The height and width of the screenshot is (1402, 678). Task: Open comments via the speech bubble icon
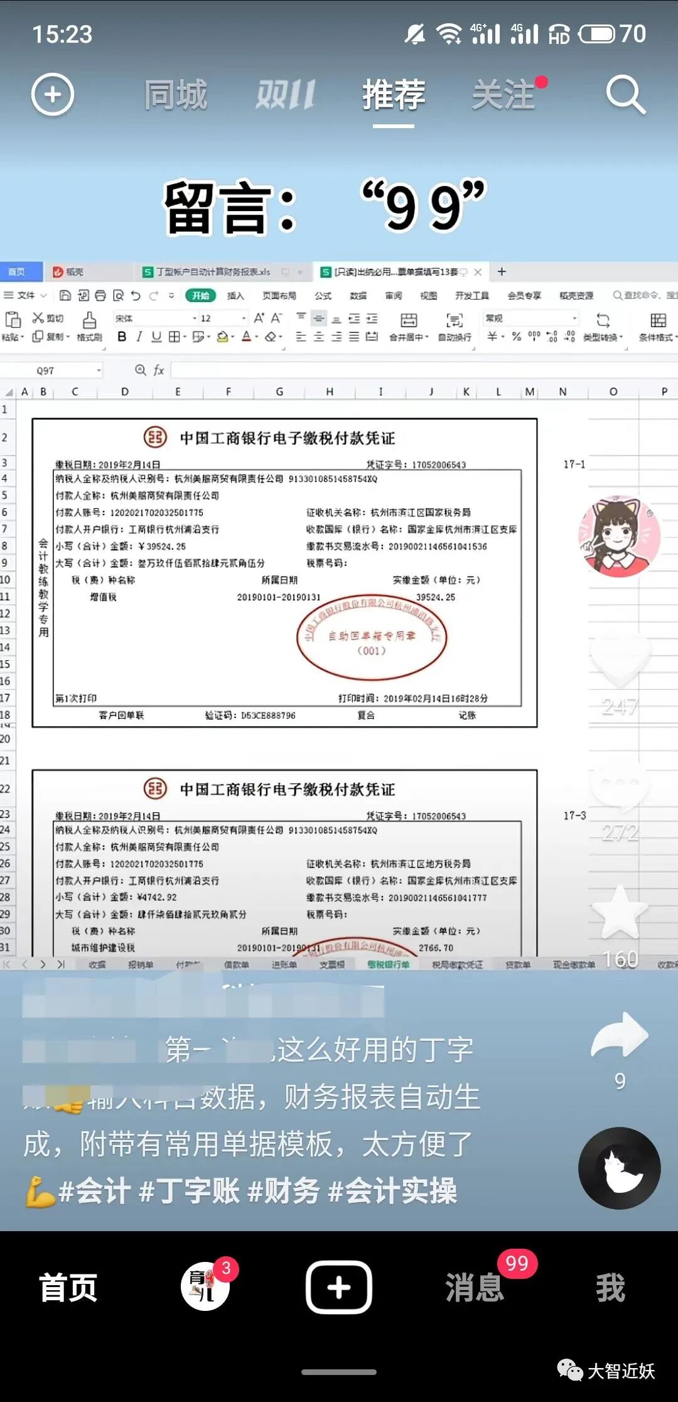point(620,785)
